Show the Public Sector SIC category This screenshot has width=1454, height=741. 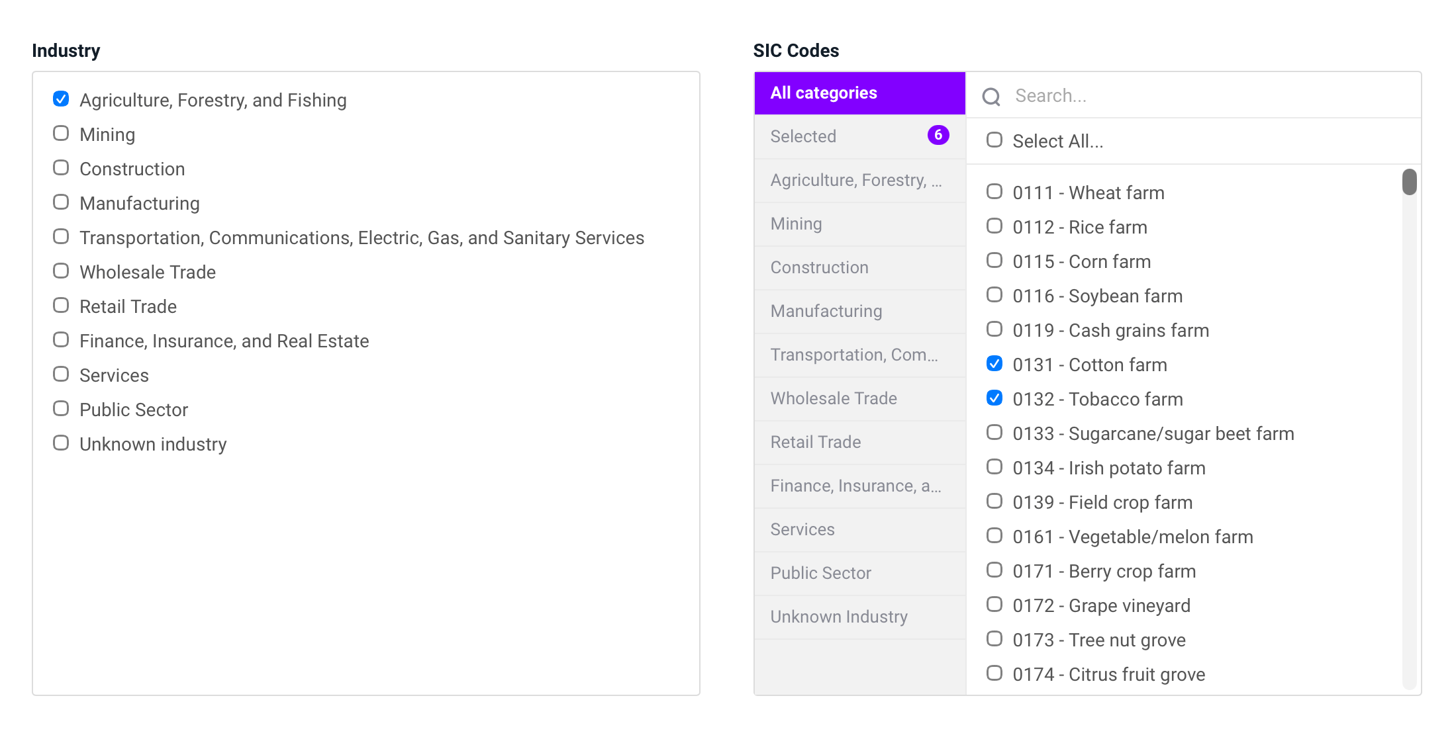coord(859,573)
